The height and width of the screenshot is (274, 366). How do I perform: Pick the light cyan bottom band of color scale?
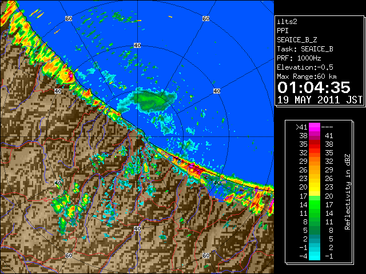point(315,256)
